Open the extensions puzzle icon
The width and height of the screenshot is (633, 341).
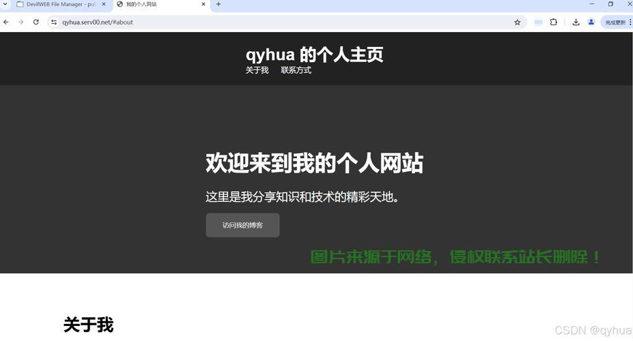(x=554, y=23)
